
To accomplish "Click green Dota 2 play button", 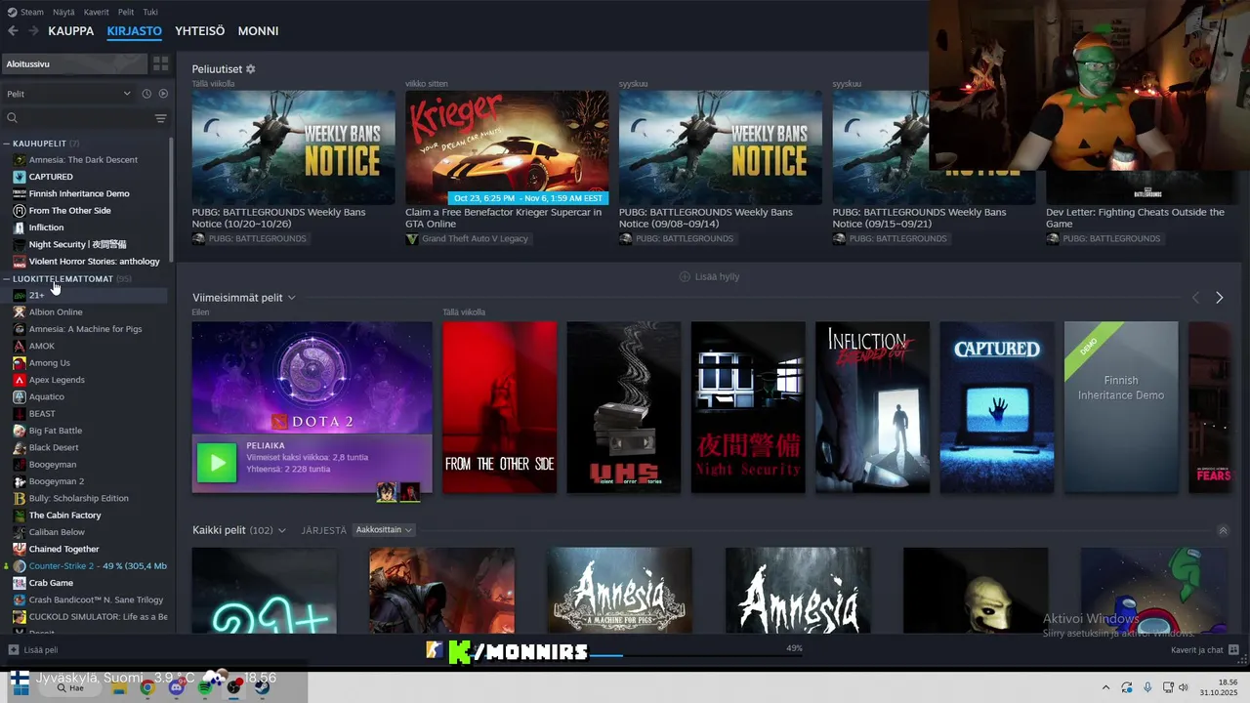I will pyautogui.click(x=217, y=463).
